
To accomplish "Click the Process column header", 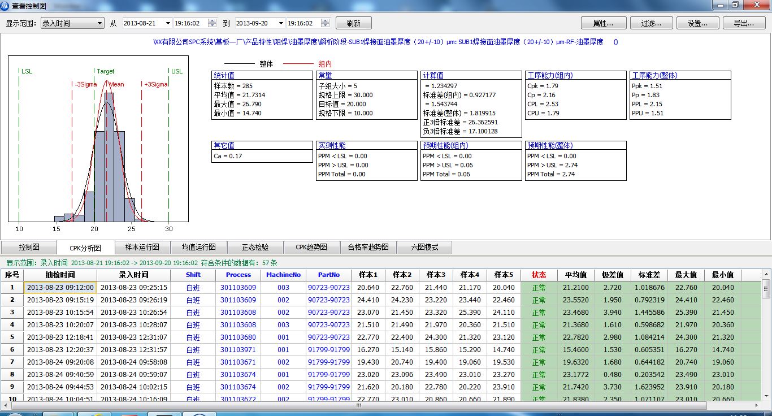I will 238,275.
